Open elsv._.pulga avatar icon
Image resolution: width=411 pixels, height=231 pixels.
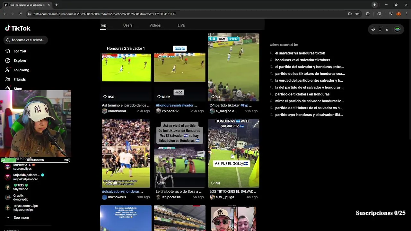click(212, 197)
